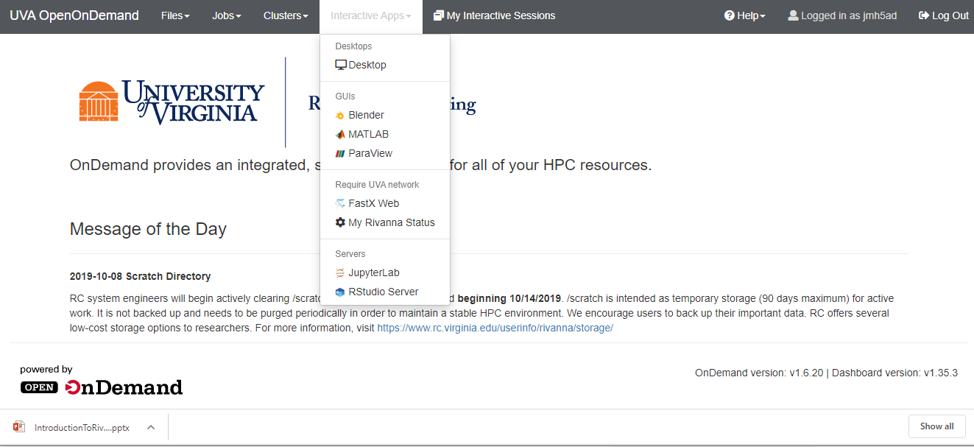The height and width of the screenshot is (447, 974).
Task: Click the Desktop monitor icon in menu
Action: tap(340, 65)
